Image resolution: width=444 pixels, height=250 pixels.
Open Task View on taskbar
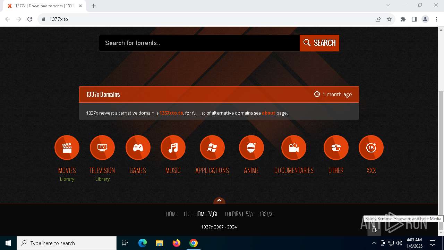[x=125, y=243]
